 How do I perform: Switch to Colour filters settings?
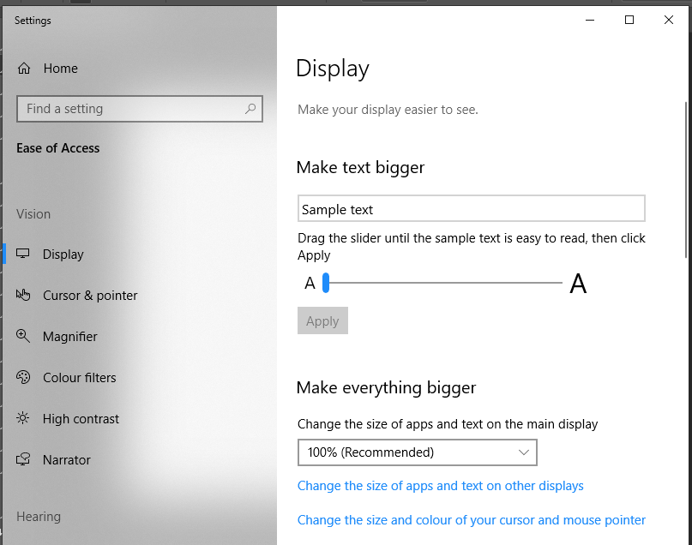point(80,378)
